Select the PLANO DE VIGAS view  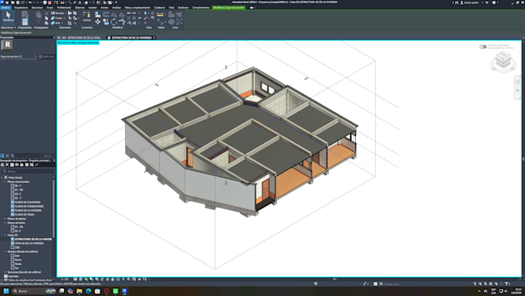pyautogui.click(x=25, y=214)
